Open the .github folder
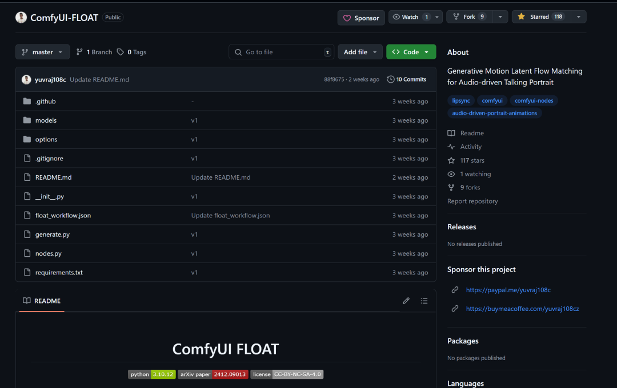This screenshot has height=388, width=617. [46, 102]
